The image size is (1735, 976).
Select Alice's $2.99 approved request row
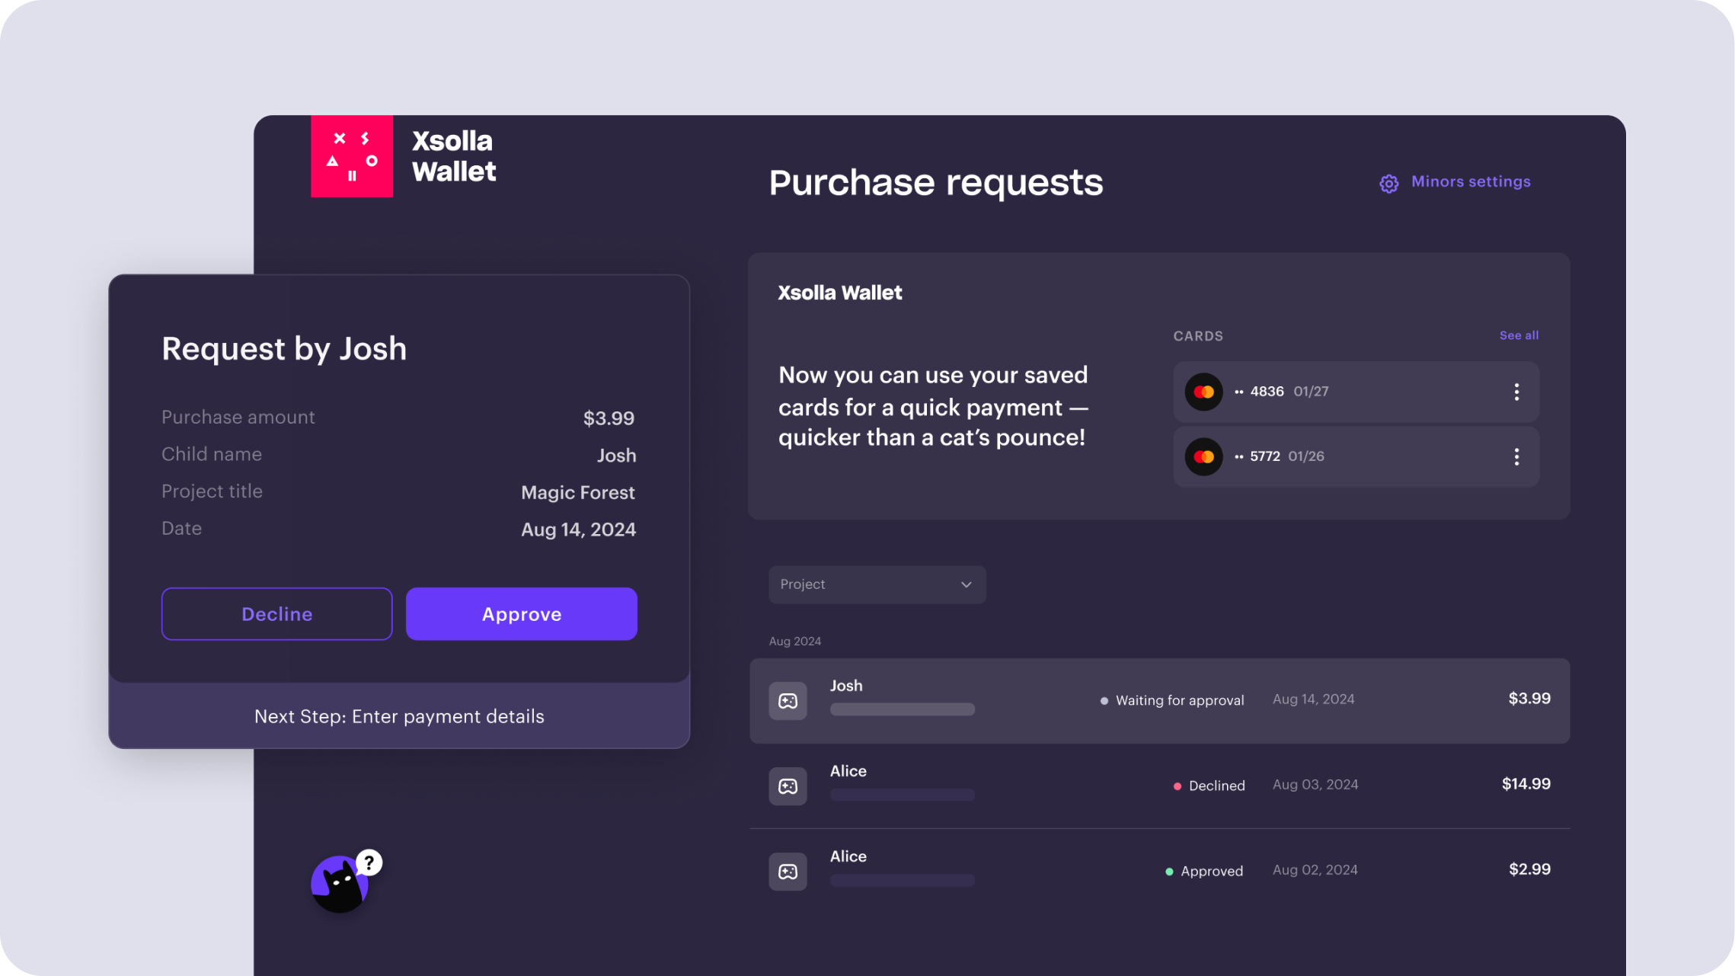point(1159,872)
